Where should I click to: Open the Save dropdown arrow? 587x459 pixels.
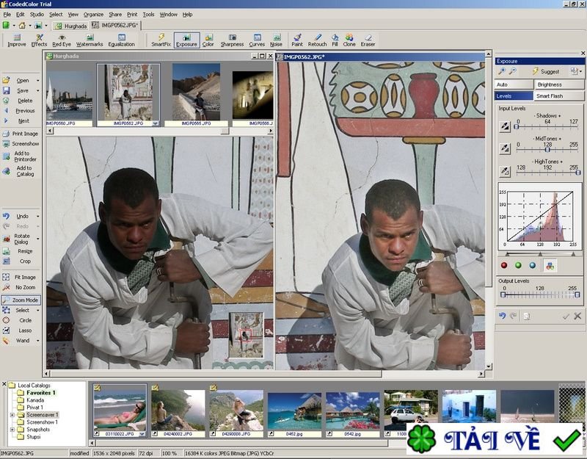pyautogui.click(x=37, y=90)
